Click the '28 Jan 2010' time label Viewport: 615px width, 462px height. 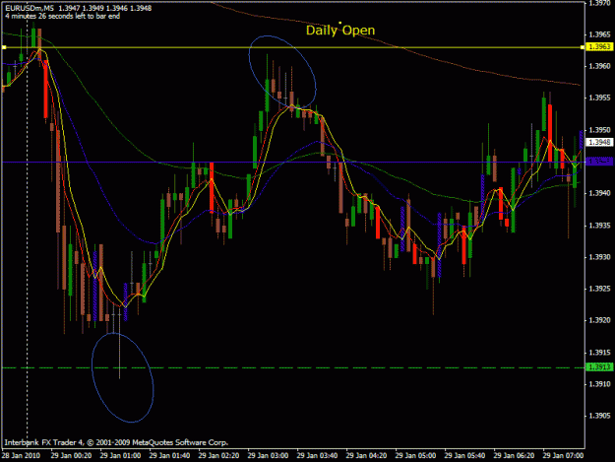[x=21, y=456]
